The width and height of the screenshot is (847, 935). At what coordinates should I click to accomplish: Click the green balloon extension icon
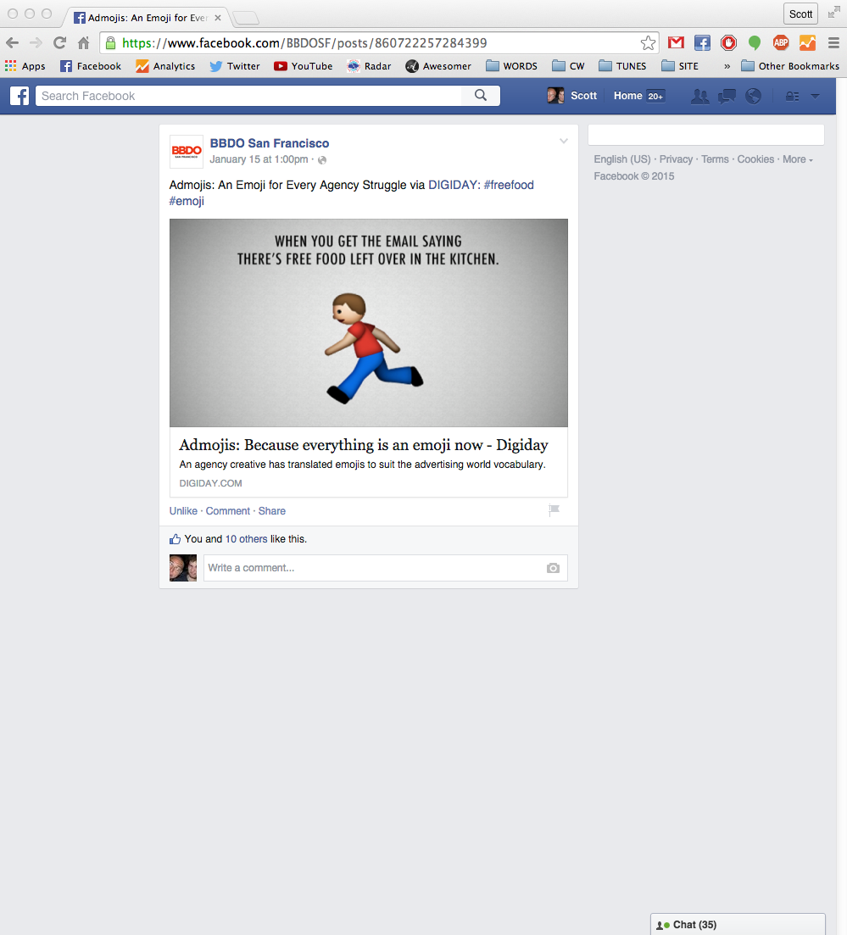pos(755,43)
